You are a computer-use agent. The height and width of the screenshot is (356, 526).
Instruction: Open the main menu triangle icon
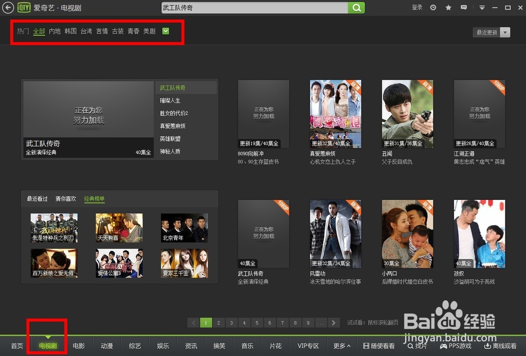(x=482, y=7)
